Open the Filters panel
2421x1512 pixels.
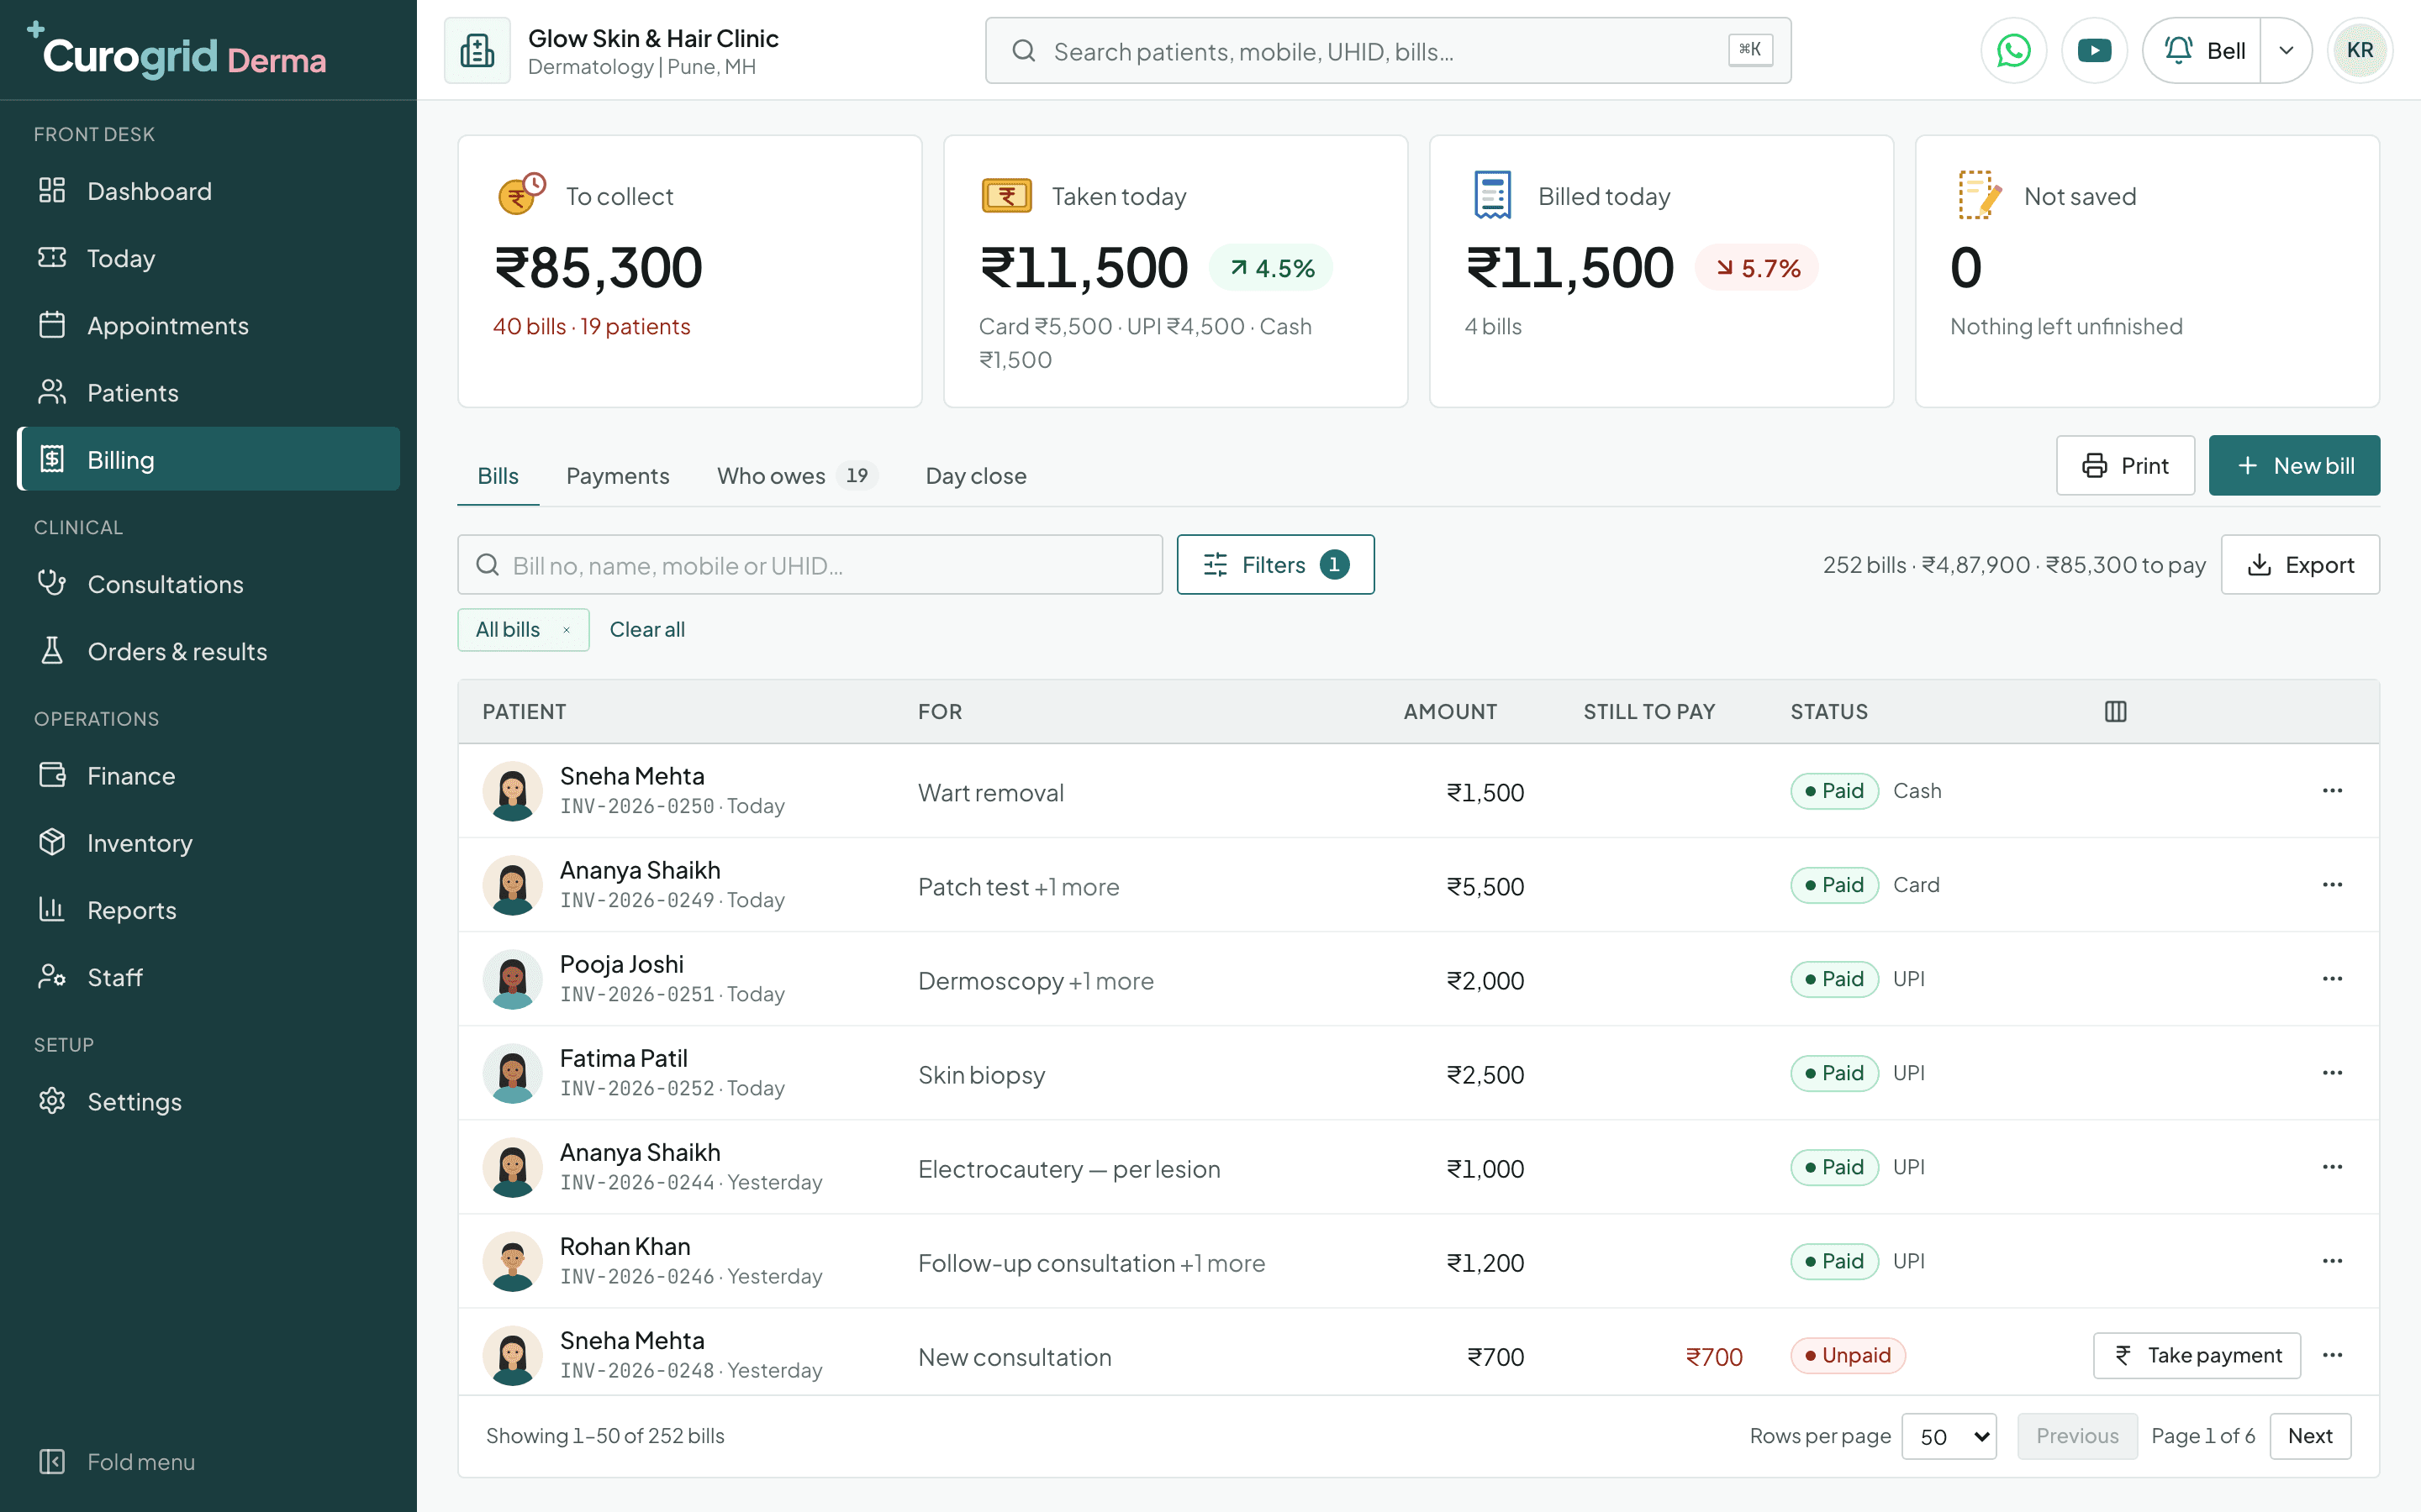(x=1275, y=564)
